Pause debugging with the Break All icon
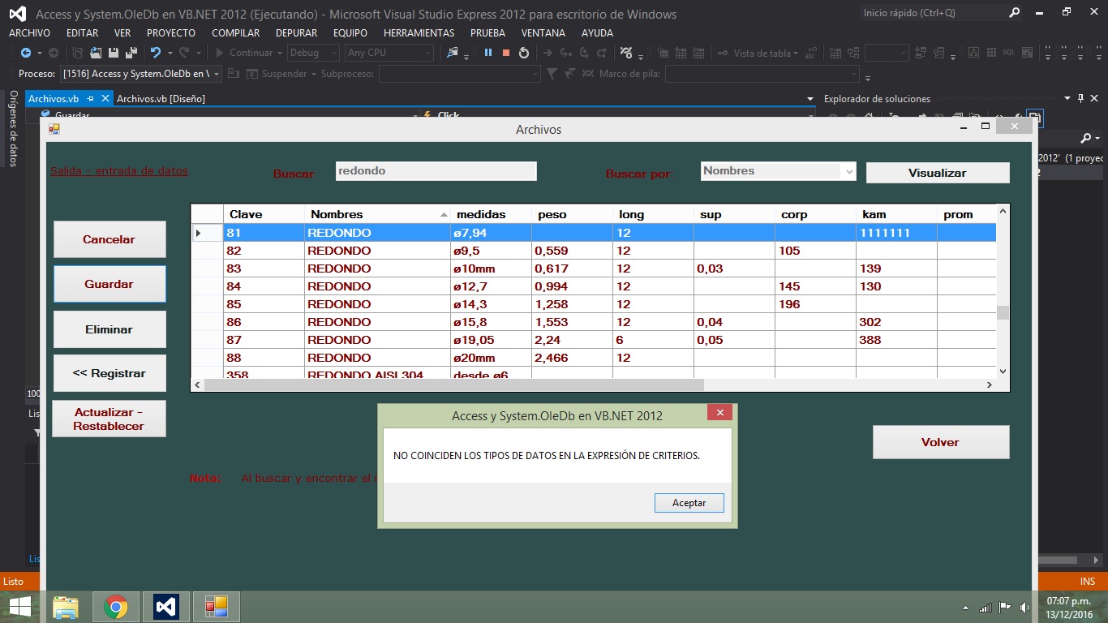 (488, 53)
